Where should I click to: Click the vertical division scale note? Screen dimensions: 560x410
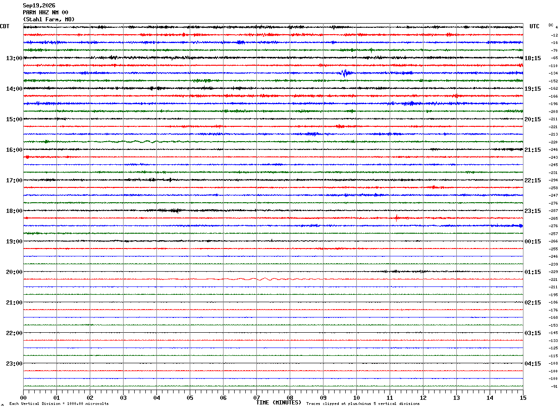(x=59, y=404)
